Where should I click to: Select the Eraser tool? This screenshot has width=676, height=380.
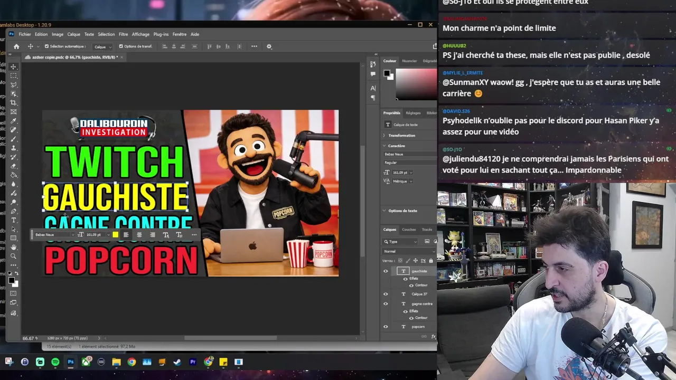tap(14, 166)
